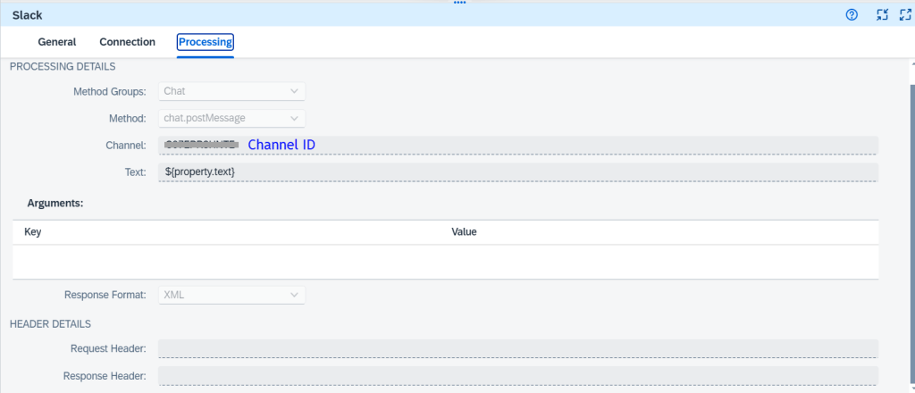Open the Method dropdown chat.postMessage
The image size is (915, 393).
232,118
